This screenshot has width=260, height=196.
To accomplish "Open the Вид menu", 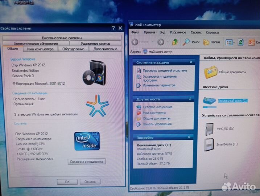I will click(x=162, y=32).
